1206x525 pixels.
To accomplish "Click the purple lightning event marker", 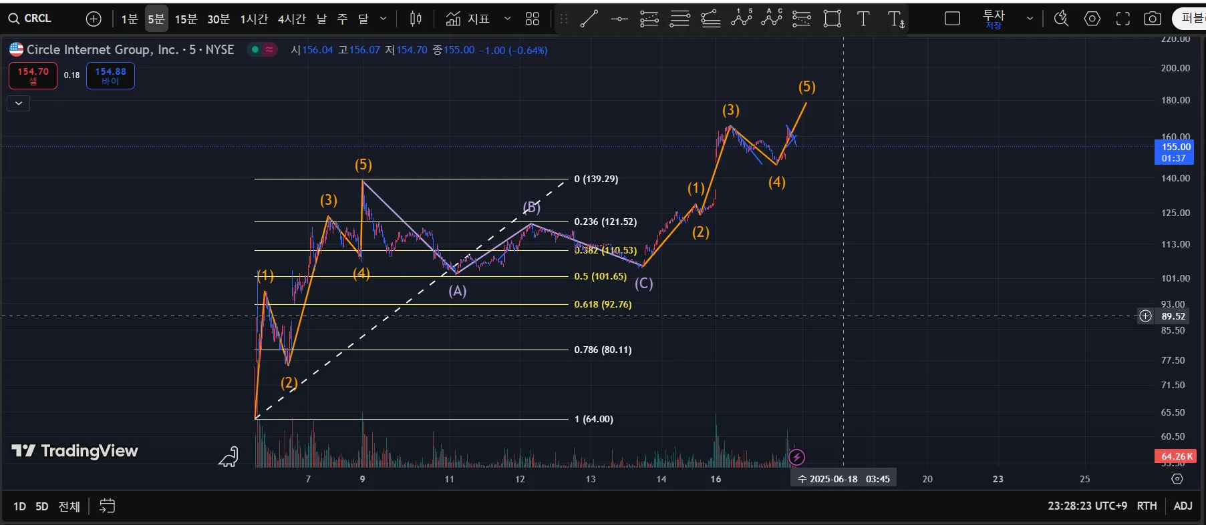I will tap(796, 457).
